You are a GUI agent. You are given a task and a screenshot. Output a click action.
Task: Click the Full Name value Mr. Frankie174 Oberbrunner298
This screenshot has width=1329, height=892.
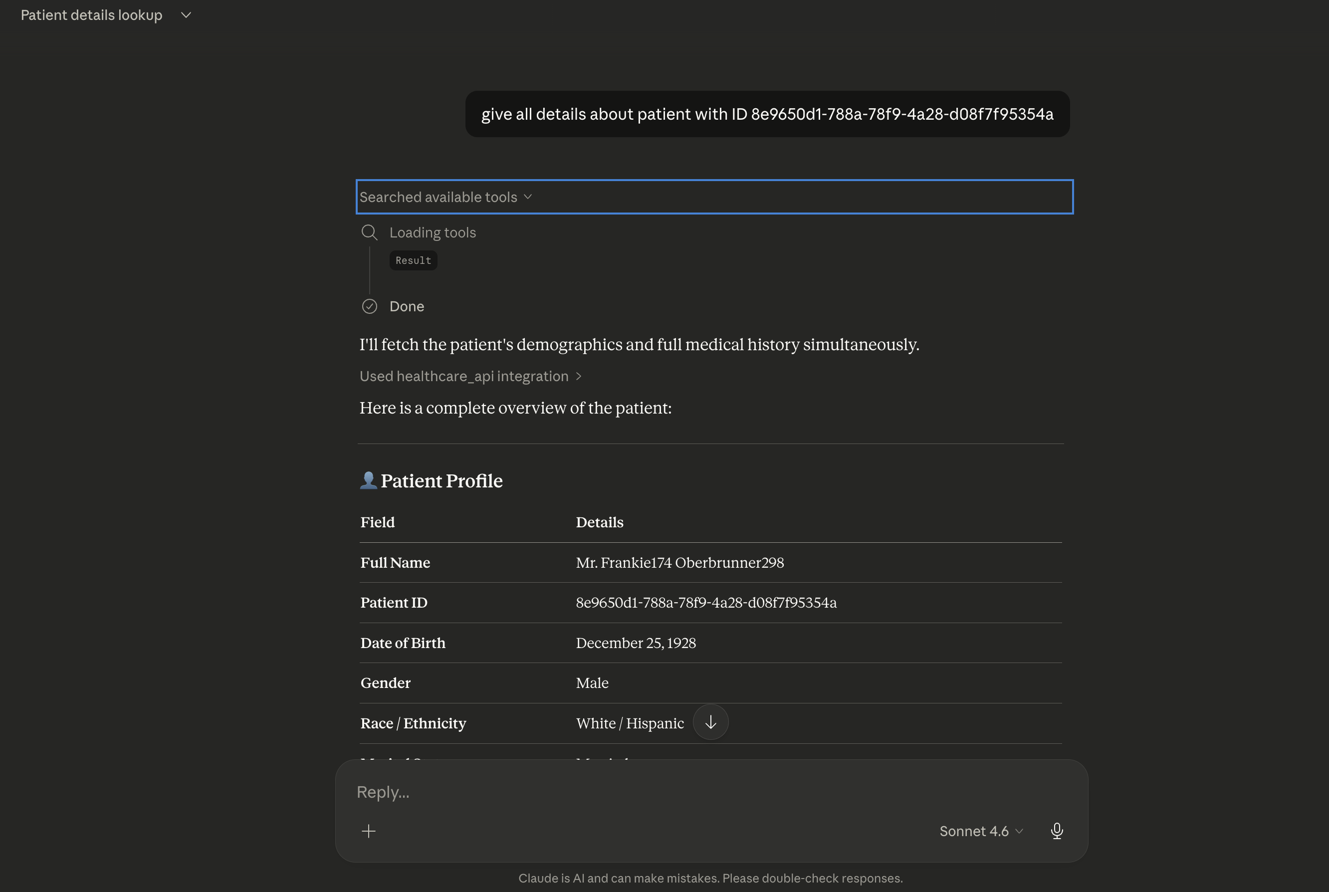pos(679,563)
